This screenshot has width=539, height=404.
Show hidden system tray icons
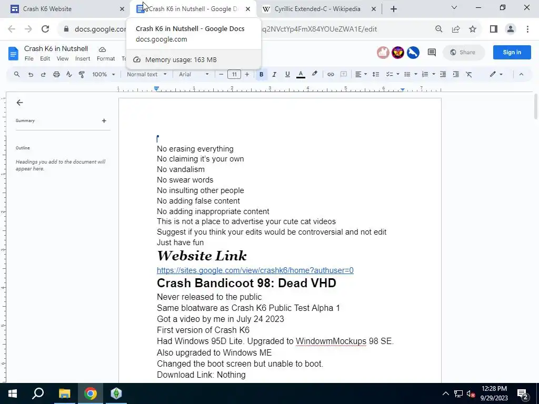(x=445, y=393)
